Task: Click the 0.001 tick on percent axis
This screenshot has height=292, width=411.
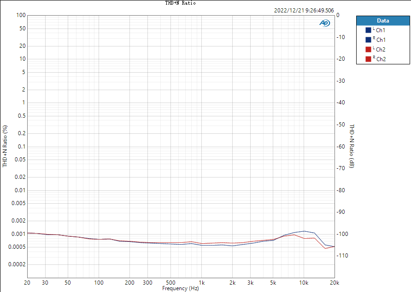Action: [x=18, y=234]
